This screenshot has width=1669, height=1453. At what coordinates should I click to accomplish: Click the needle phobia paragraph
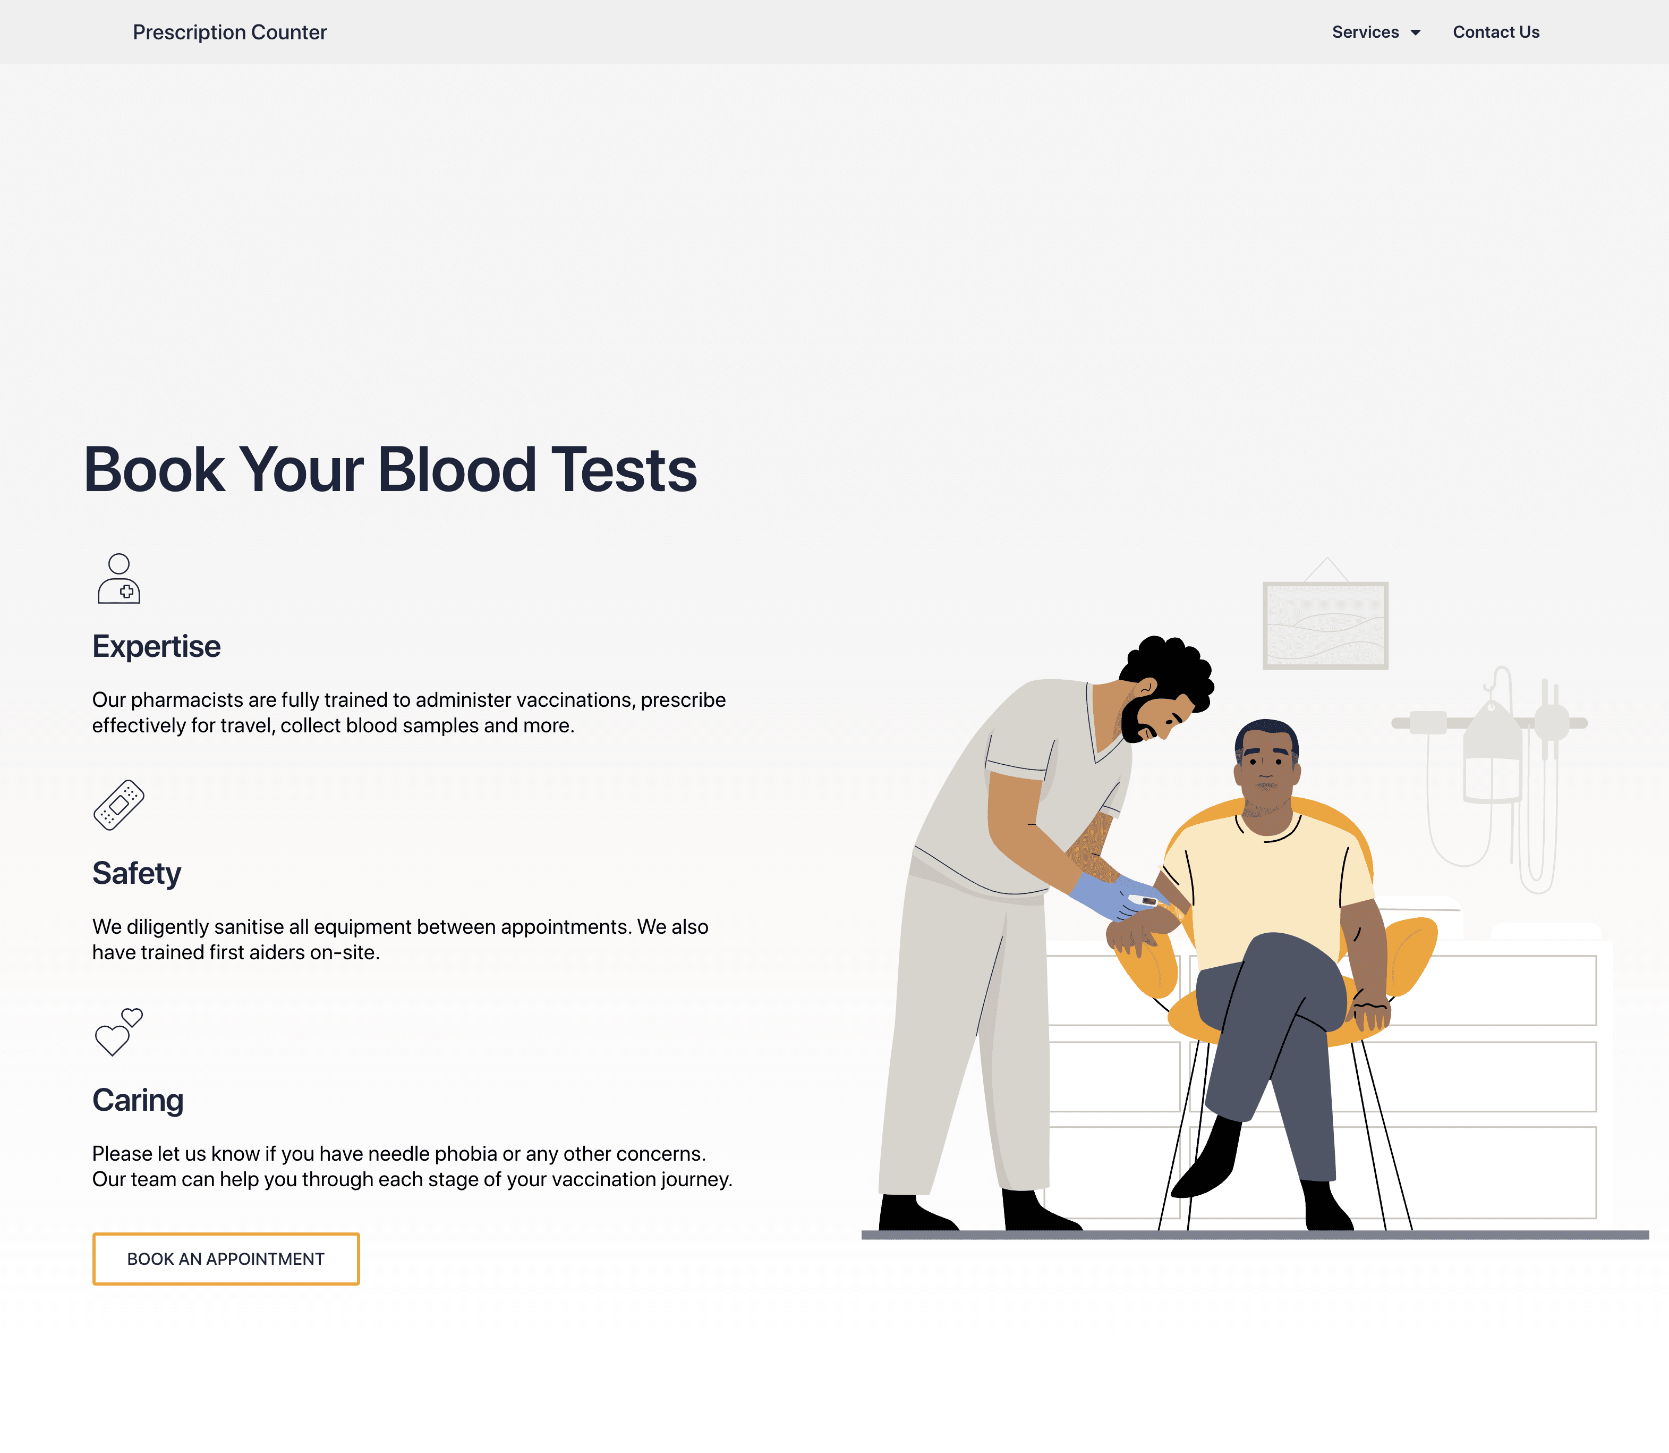coord(413,1167)
